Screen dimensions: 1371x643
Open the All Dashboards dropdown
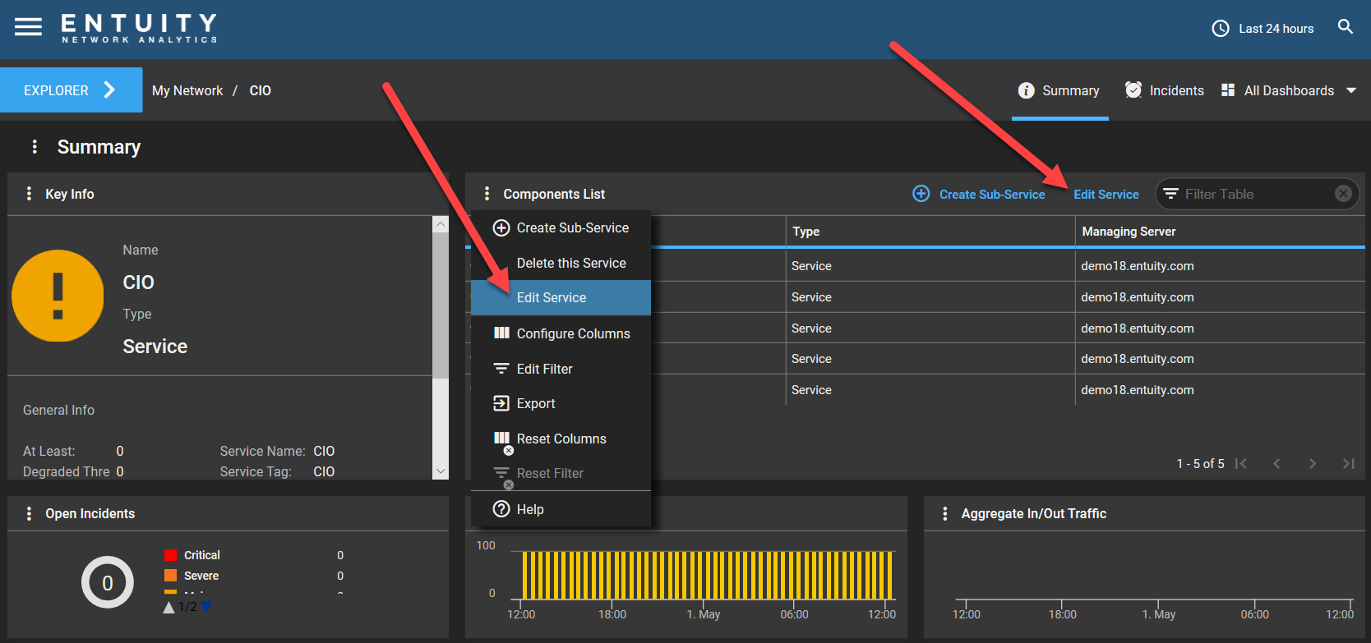pos(1289,90)
